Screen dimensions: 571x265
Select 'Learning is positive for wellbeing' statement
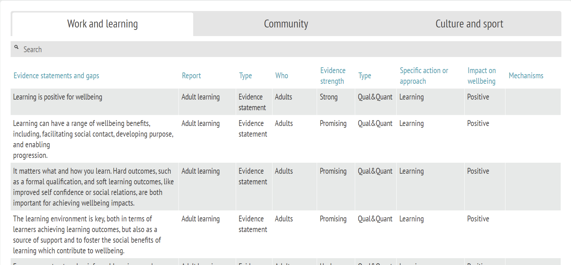58,97
